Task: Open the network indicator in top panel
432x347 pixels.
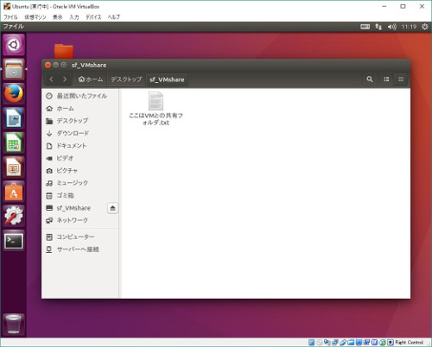Action: (x=378, y=27)
